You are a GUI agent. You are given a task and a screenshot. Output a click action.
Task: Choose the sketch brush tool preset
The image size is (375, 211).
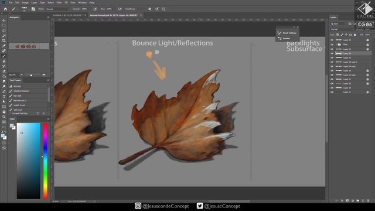pyautogui.click(x=28, y=105)
